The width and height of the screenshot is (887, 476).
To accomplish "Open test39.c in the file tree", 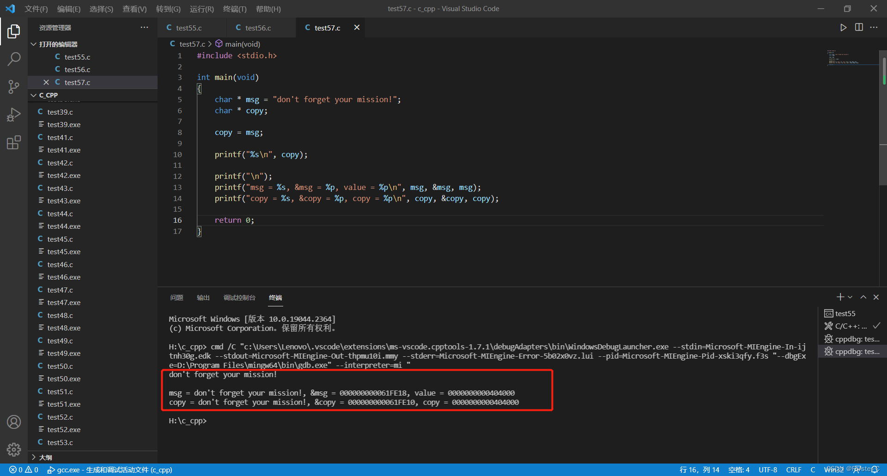I will click(92, 112).
